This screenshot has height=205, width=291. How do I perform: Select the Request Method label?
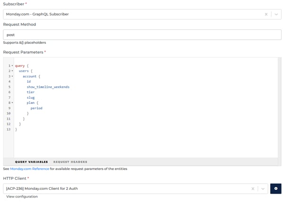tap(19, 24)
